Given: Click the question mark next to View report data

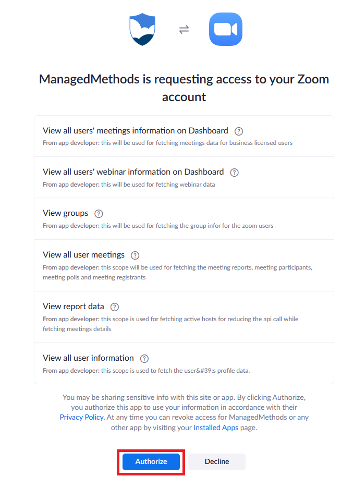Looking at the screenshot, I should pos(114,307).
